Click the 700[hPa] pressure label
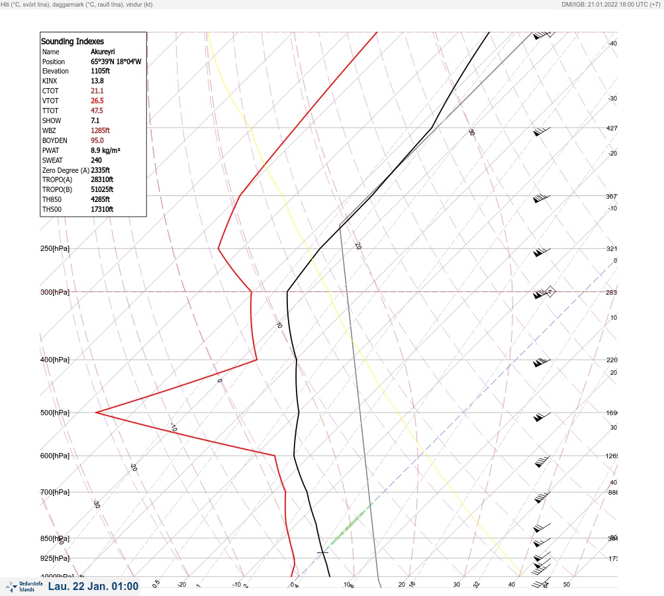The height and width of the screenshot is (596, 664). pyautogui.click(x=55, y=492)
